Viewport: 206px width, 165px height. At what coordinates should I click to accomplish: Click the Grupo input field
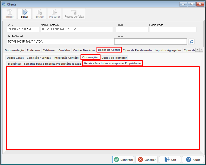pos(151,42)
